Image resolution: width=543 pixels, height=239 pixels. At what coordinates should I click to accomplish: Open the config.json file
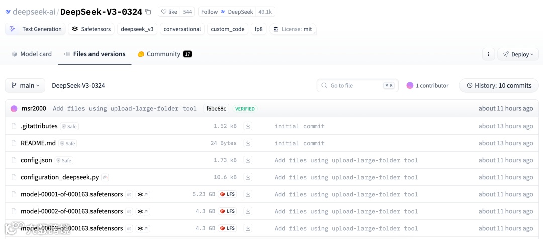pyautogui.click(x=36, y=160)
